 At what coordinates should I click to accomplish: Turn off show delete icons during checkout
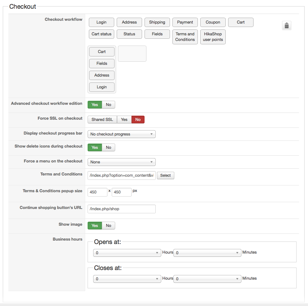[x=108, y=148]
